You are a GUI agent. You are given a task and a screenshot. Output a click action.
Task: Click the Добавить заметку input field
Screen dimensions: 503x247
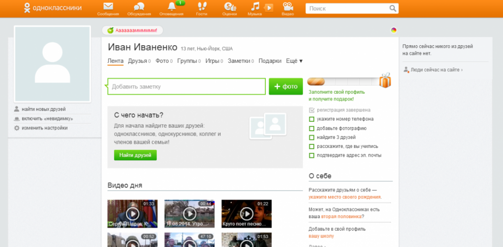[x=186, y=86]
